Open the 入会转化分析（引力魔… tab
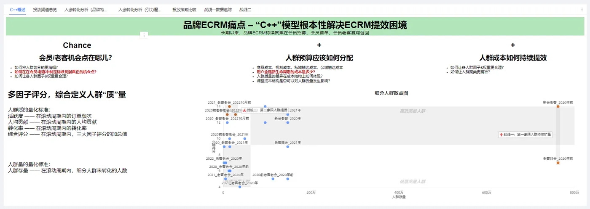The image size is (590, 209). coord(140,9)
